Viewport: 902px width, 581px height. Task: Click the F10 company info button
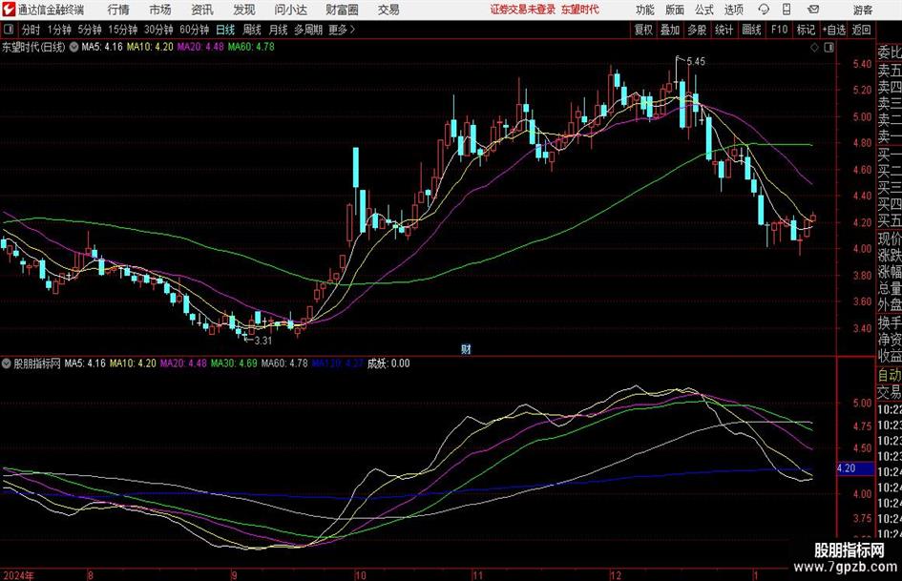[x=779, y=30]
